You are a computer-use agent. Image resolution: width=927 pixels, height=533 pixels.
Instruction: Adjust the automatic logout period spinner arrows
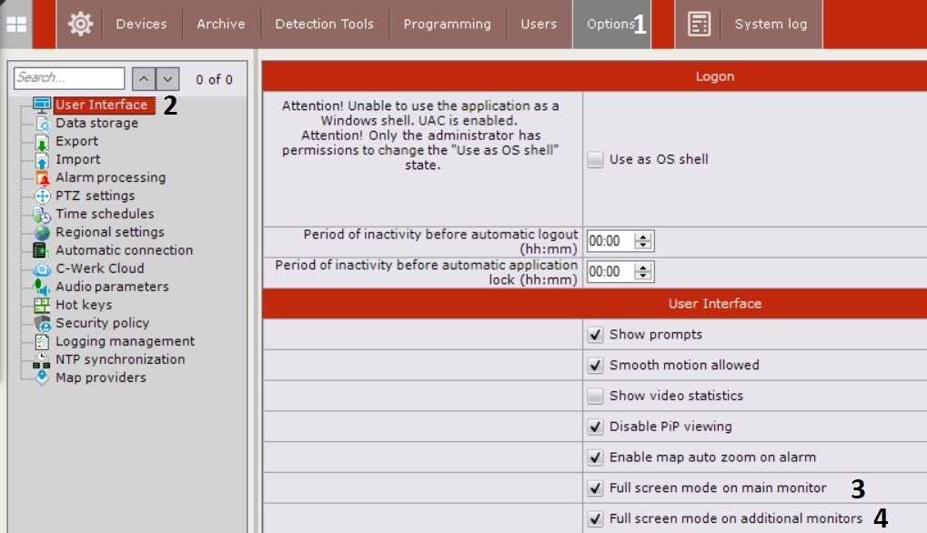coord(644,241)
